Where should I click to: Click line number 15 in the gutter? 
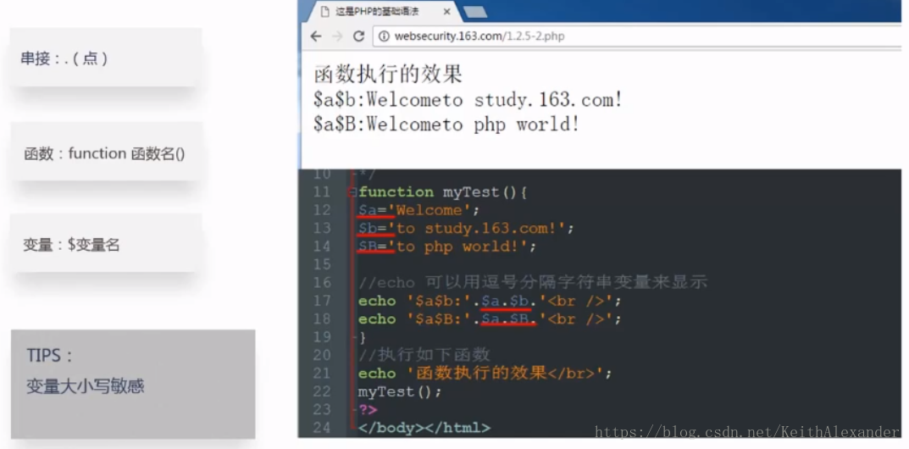click(321, 264)
